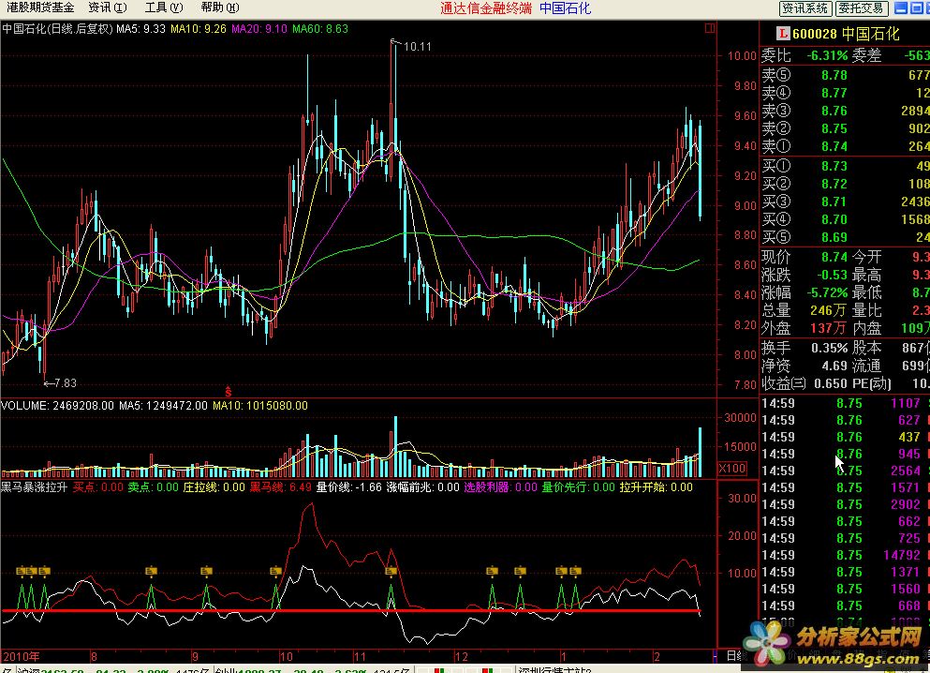Click the 委托交易 button

coord(862,8)
